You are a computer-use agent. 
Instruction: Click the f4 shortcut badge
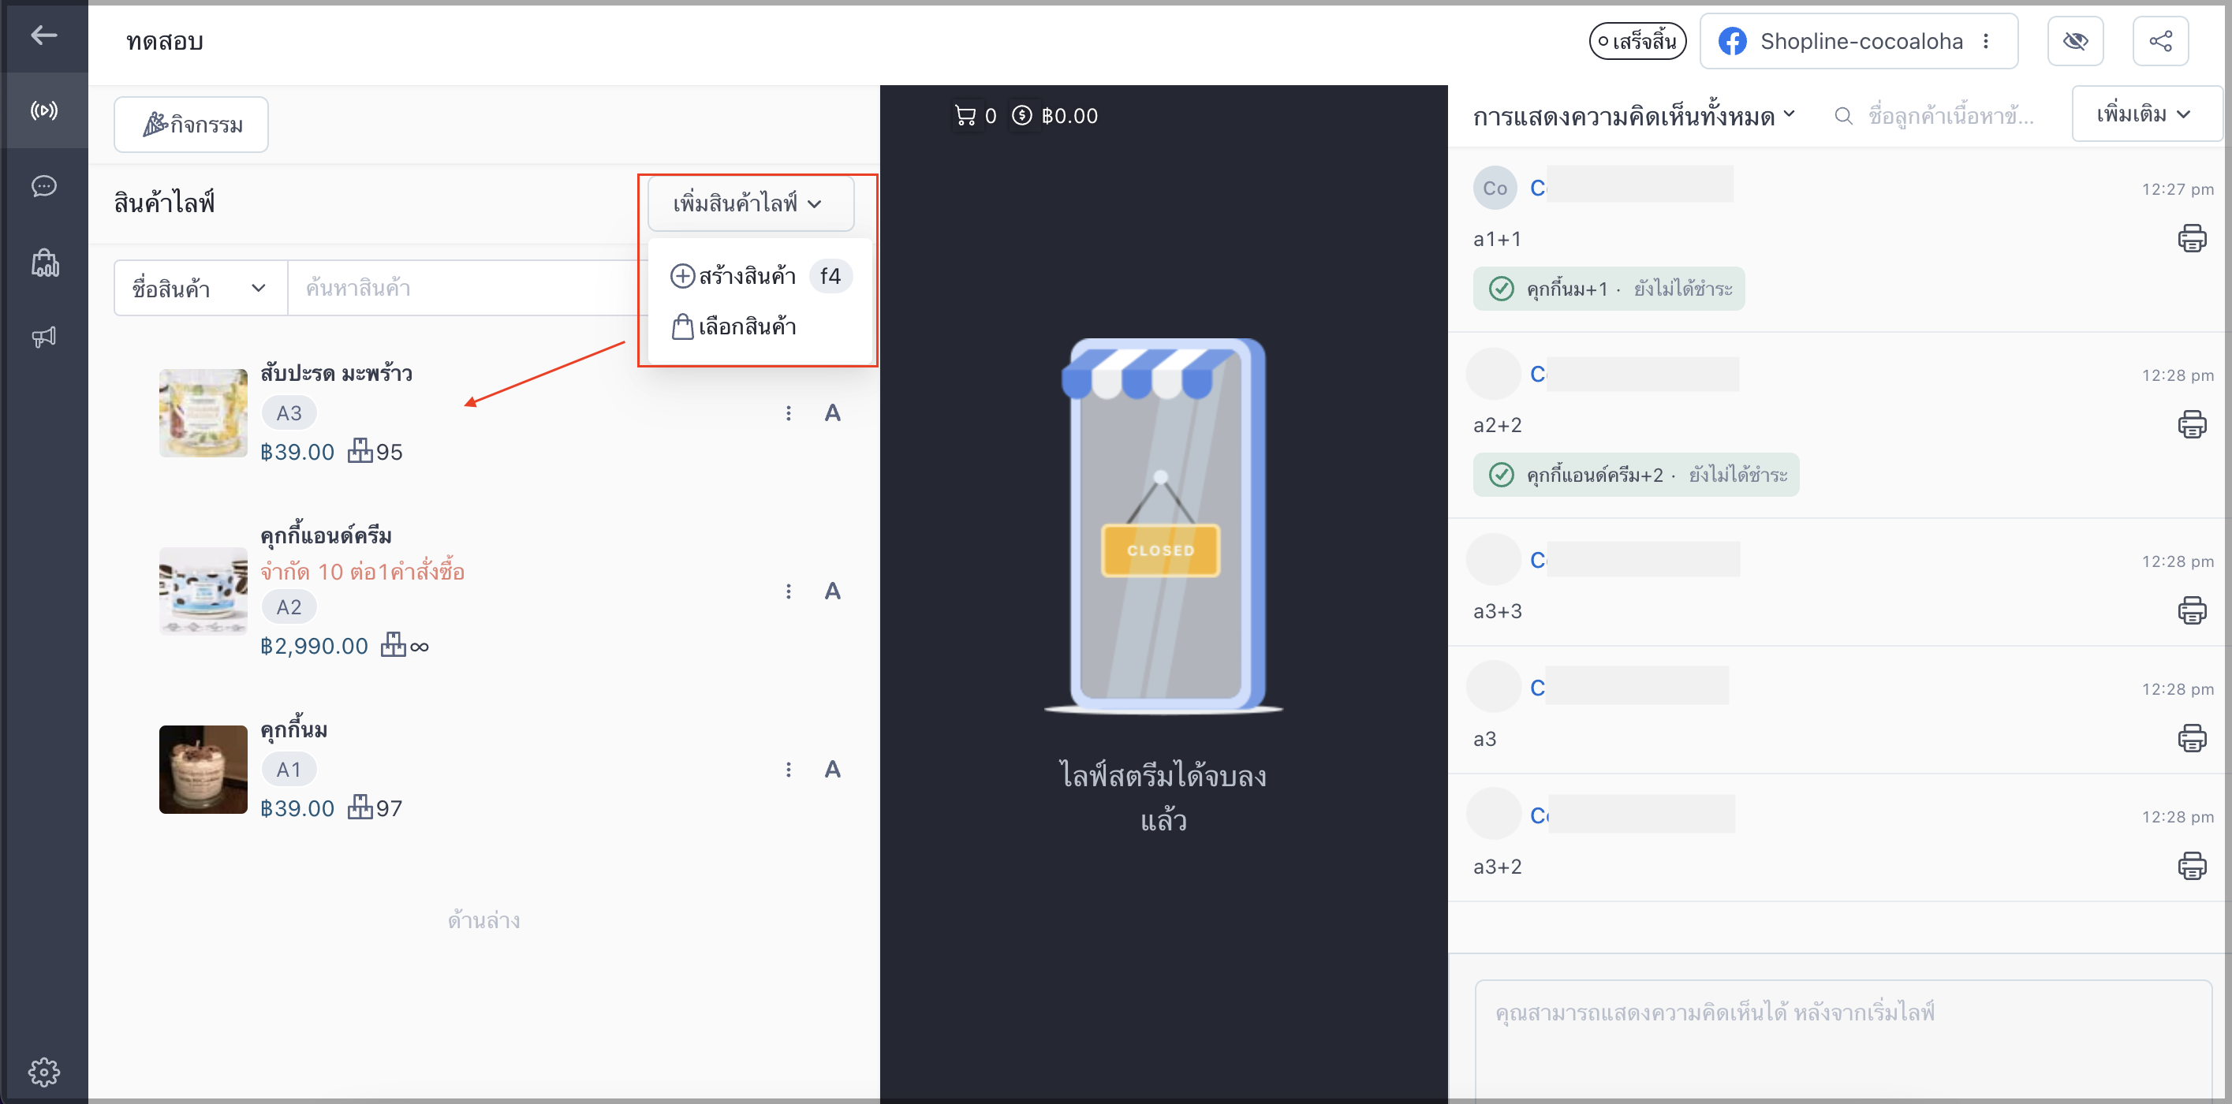point(830,277)
